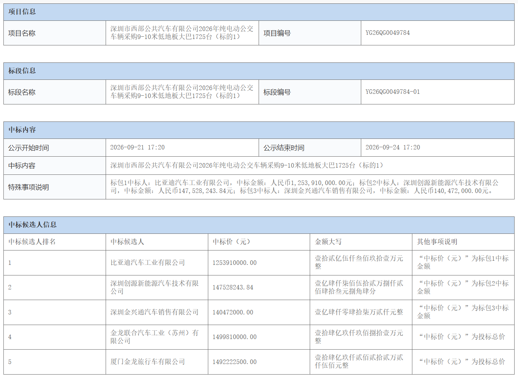Click amount 壹拾肆亿玖仟贰佰贰拾贰万贰仟伍佰元整

point(359,362)
